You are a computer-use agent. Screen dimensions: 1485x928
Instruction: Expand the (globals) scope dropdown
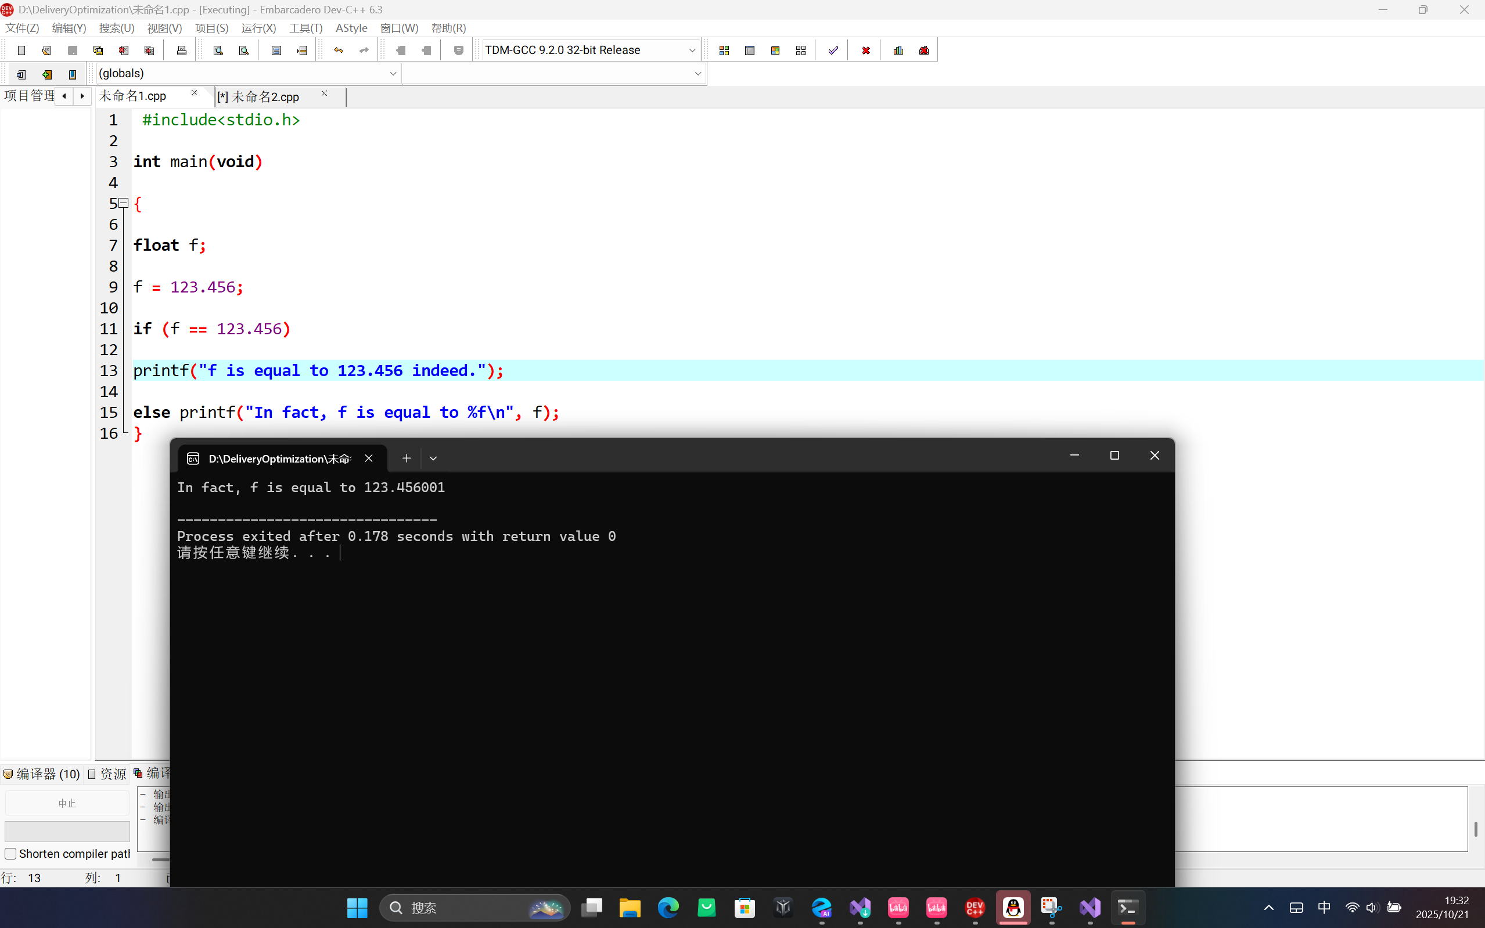point(393,74)
